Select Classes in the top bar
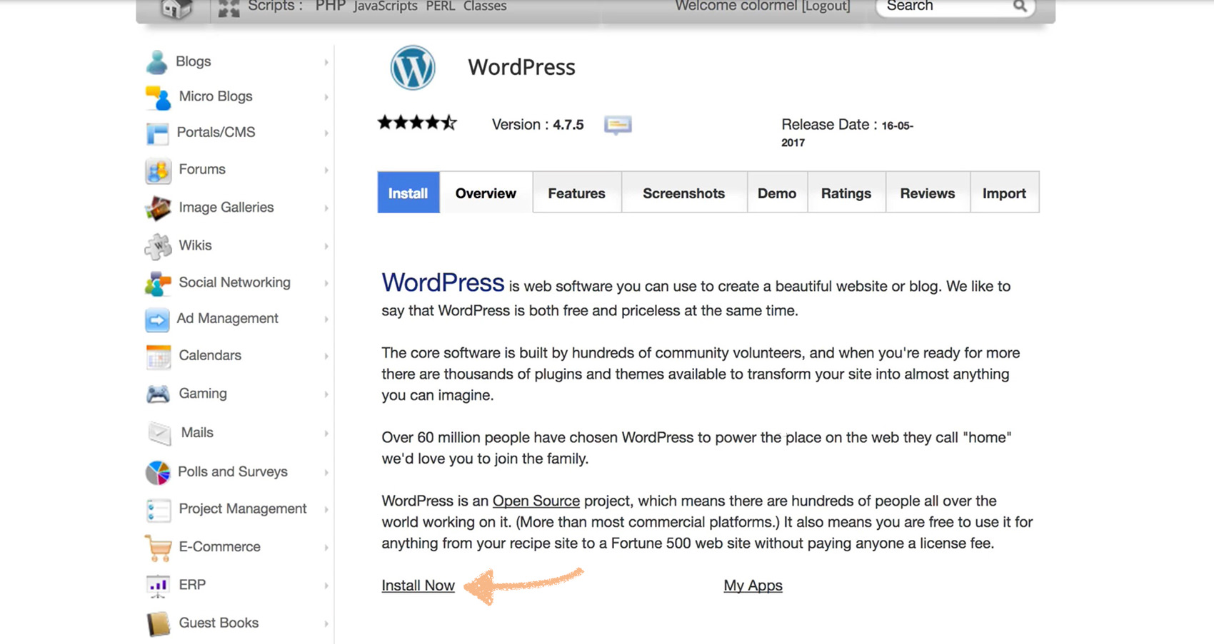The width and height of the screenshot is (1214, 644). coord(485,6)
